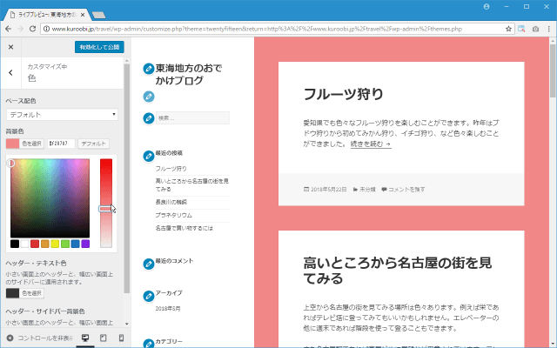Close the ライブプレビュー browser tab

(x=83, y=15)
